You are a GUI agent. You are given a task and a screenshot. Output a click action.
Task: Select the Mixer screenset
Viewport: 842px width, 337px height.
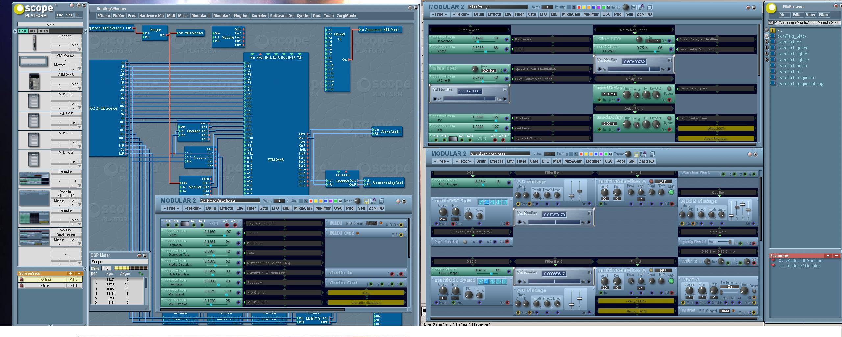coord(45,286)
